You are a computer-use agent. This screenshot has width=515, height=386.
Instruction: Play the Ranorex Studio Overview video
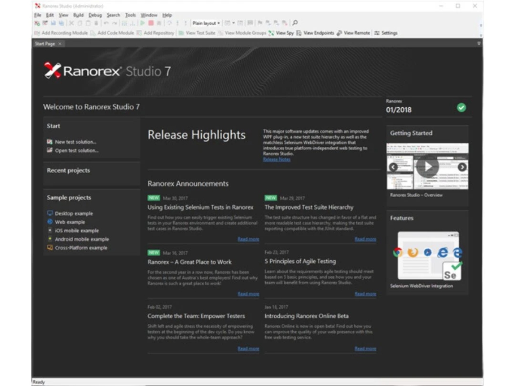pos(427,166)
